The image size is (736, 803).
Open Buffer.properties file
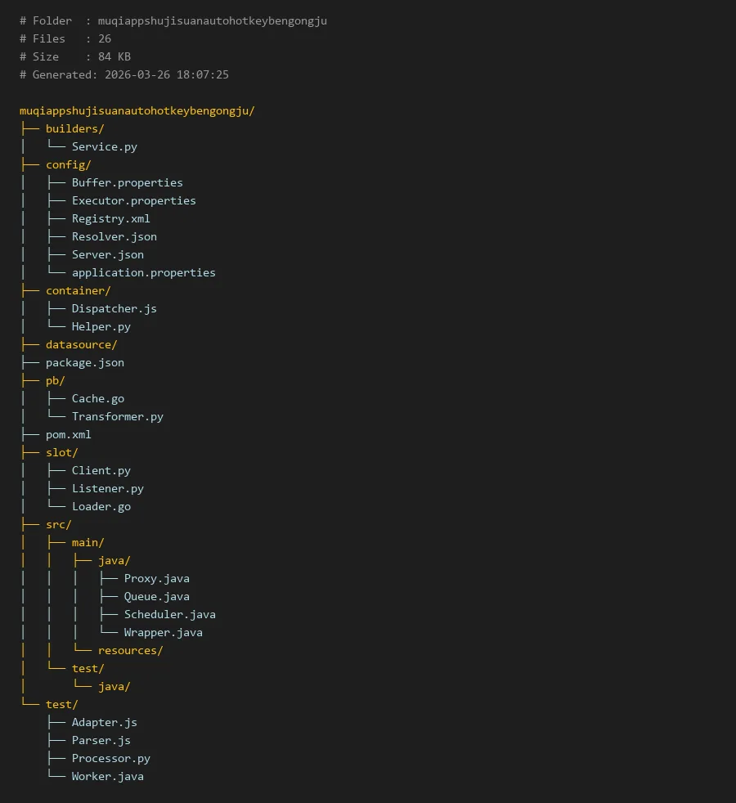click(x=127, y=182)
